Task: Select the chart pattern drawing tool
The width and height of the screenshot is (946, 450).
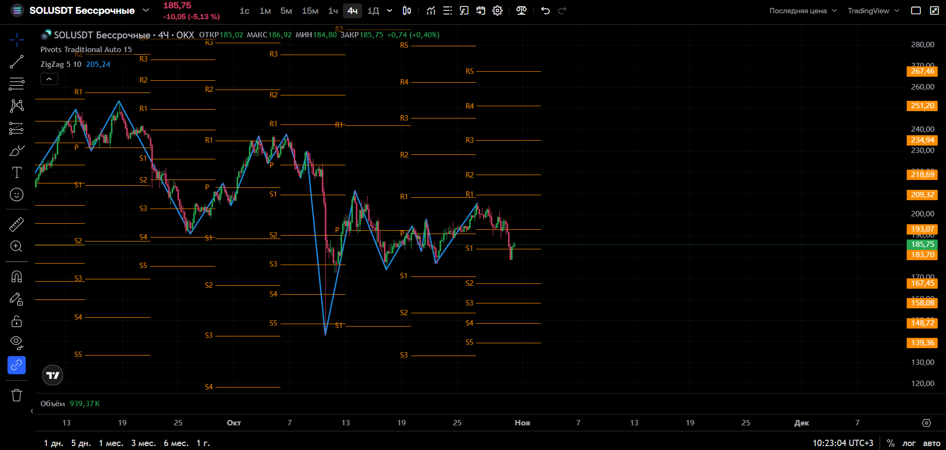Action: click(x=17, y=106)
